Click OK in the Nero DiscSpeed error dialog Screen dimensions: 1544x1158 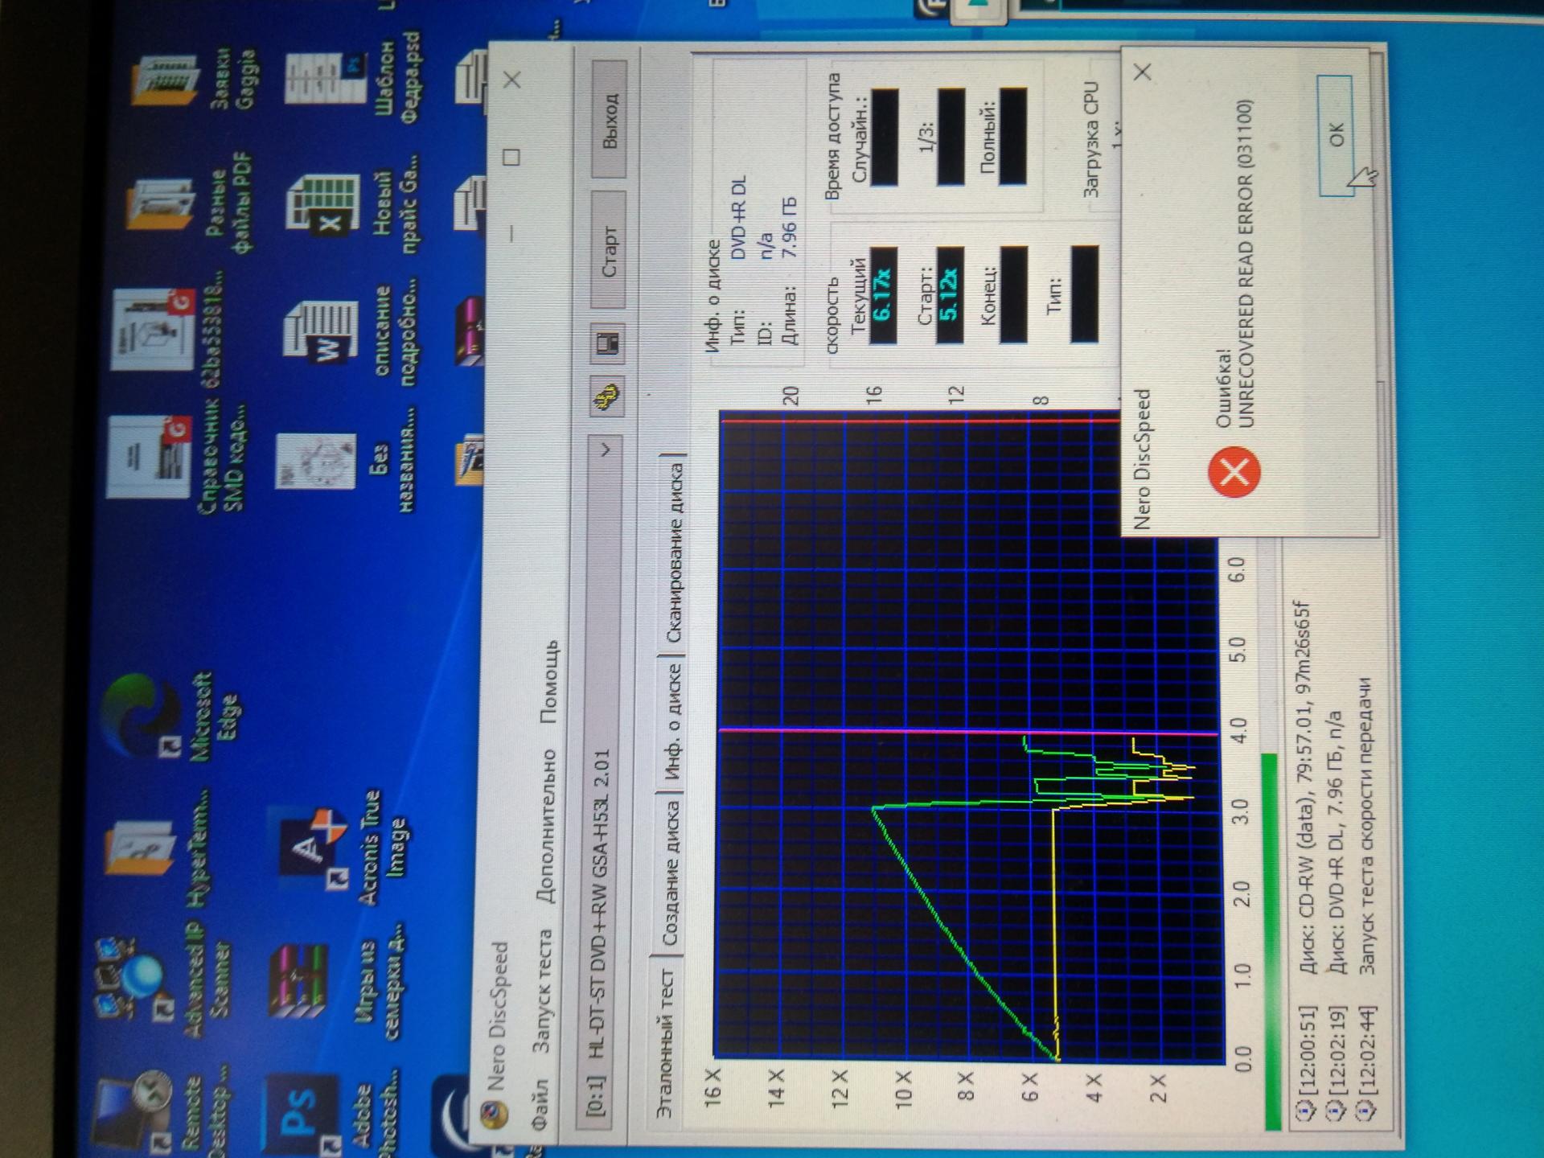pos(1335,134)
